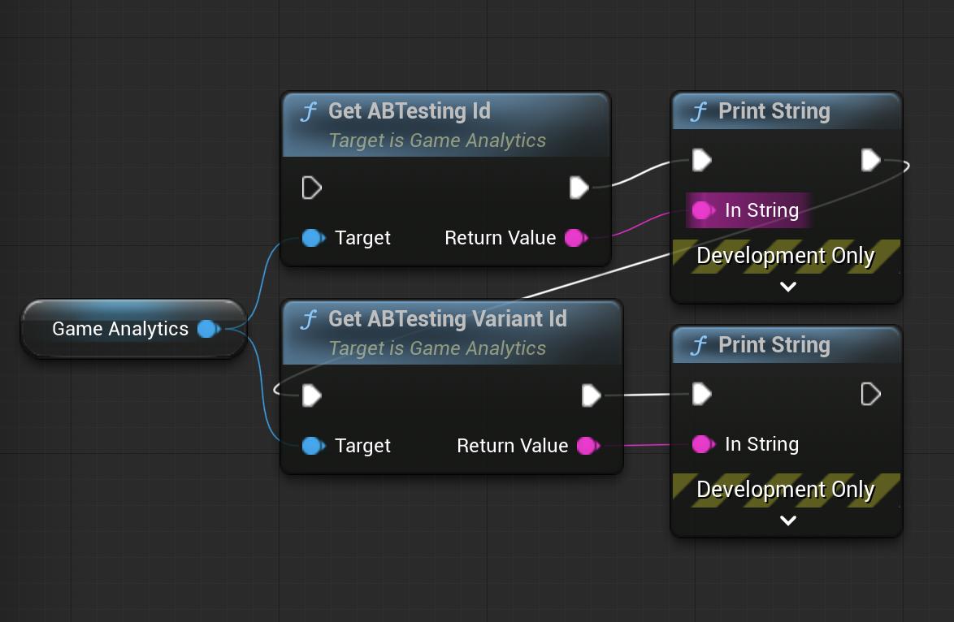Click Get ABTesting Id input execution pin
Viewport: 954px width, 622px height.
coord(311,188)
